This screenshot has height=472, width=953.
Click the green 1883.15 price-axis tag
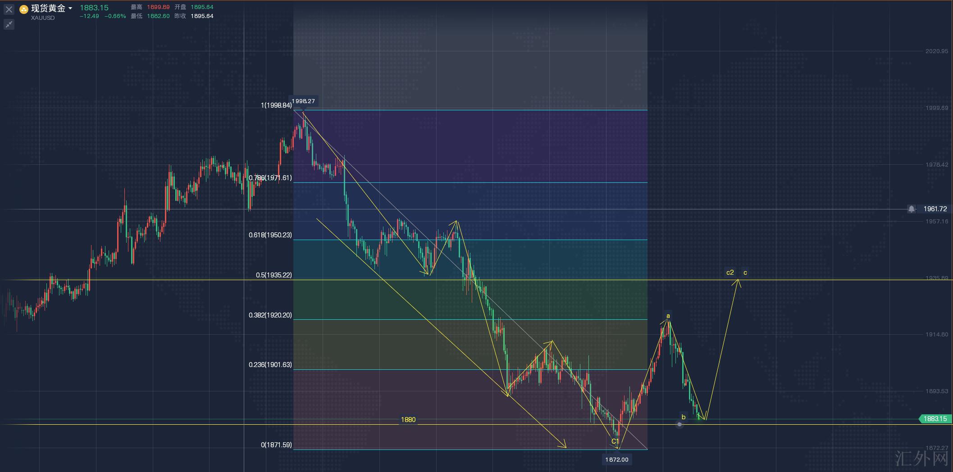[x=935, y=419]
